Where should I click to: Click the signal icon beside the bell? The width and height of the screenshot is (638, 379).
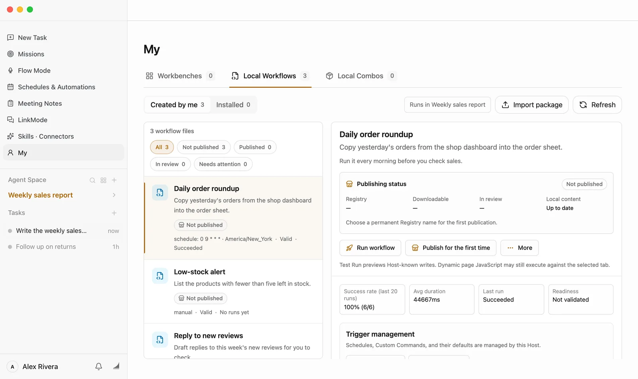(116, 366)
